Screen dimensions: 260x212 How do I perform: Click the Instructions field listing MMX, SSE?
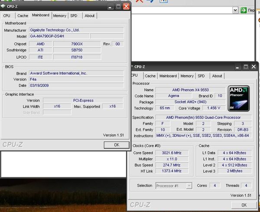pos(204,136)
